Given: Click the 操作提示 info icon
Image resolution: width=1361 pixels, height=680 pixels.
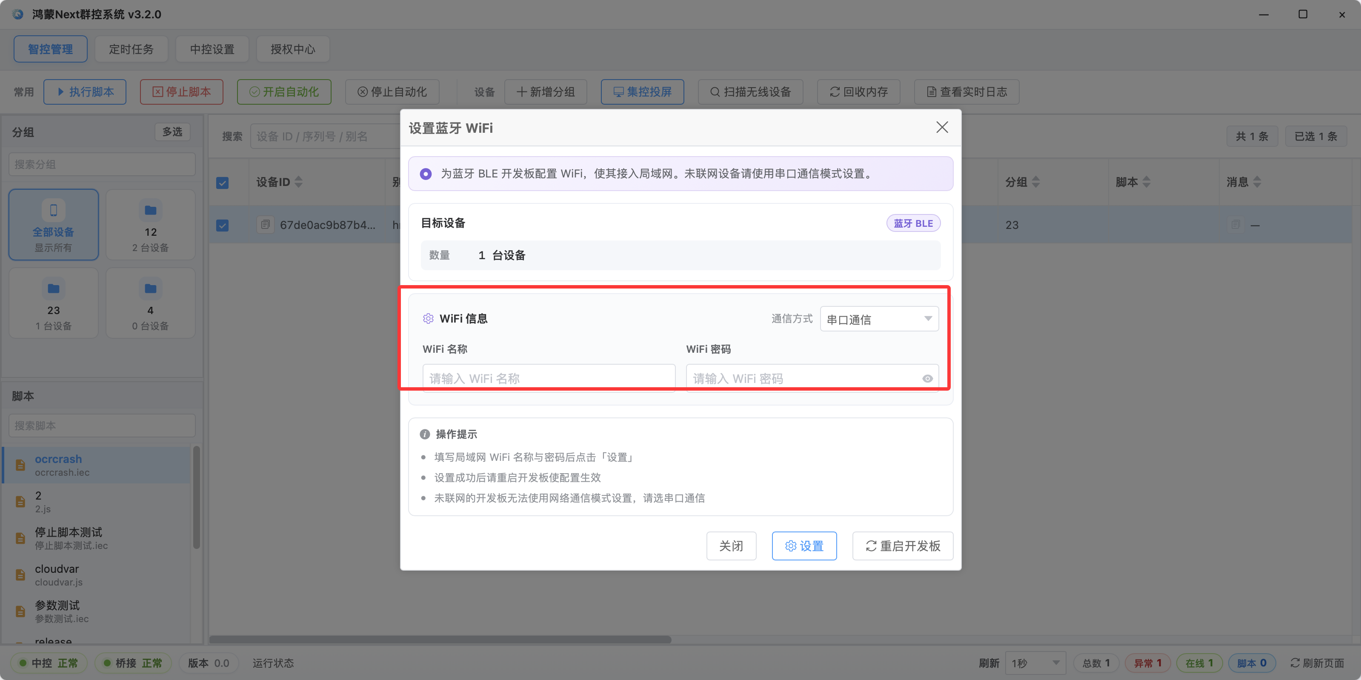Looking at the screenshot, I should (x=425, y=434).
